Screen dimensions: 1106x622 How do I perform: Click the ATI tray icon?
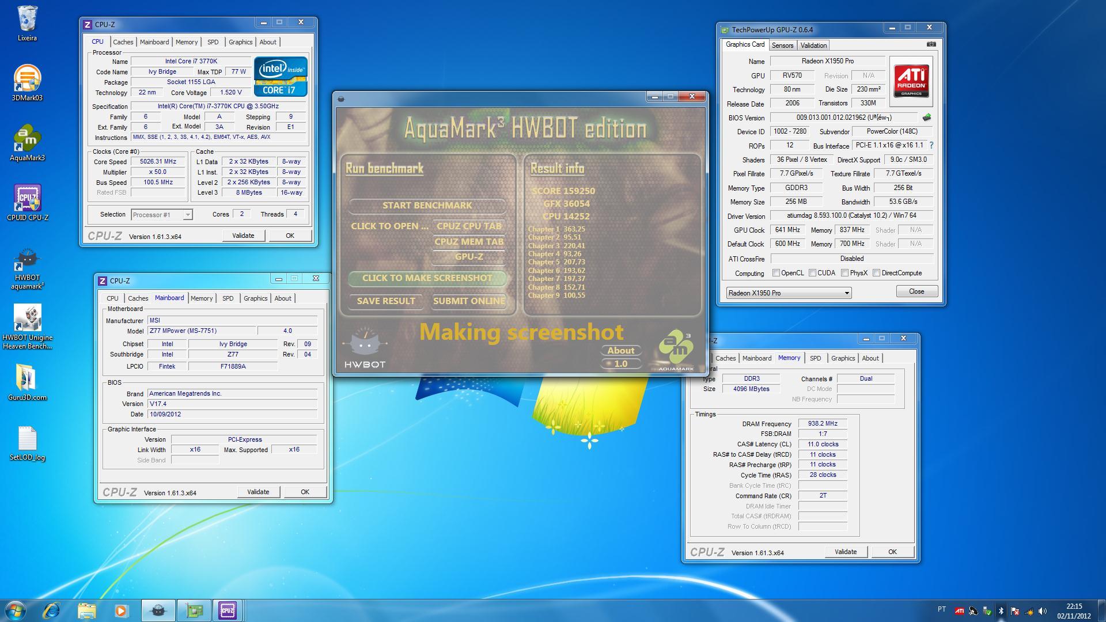959,611
